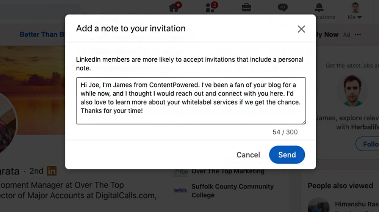Click Himanshu's profile thumbnail
The height and width of the screenshot is (212, 379).
click(x=319, y=205)
